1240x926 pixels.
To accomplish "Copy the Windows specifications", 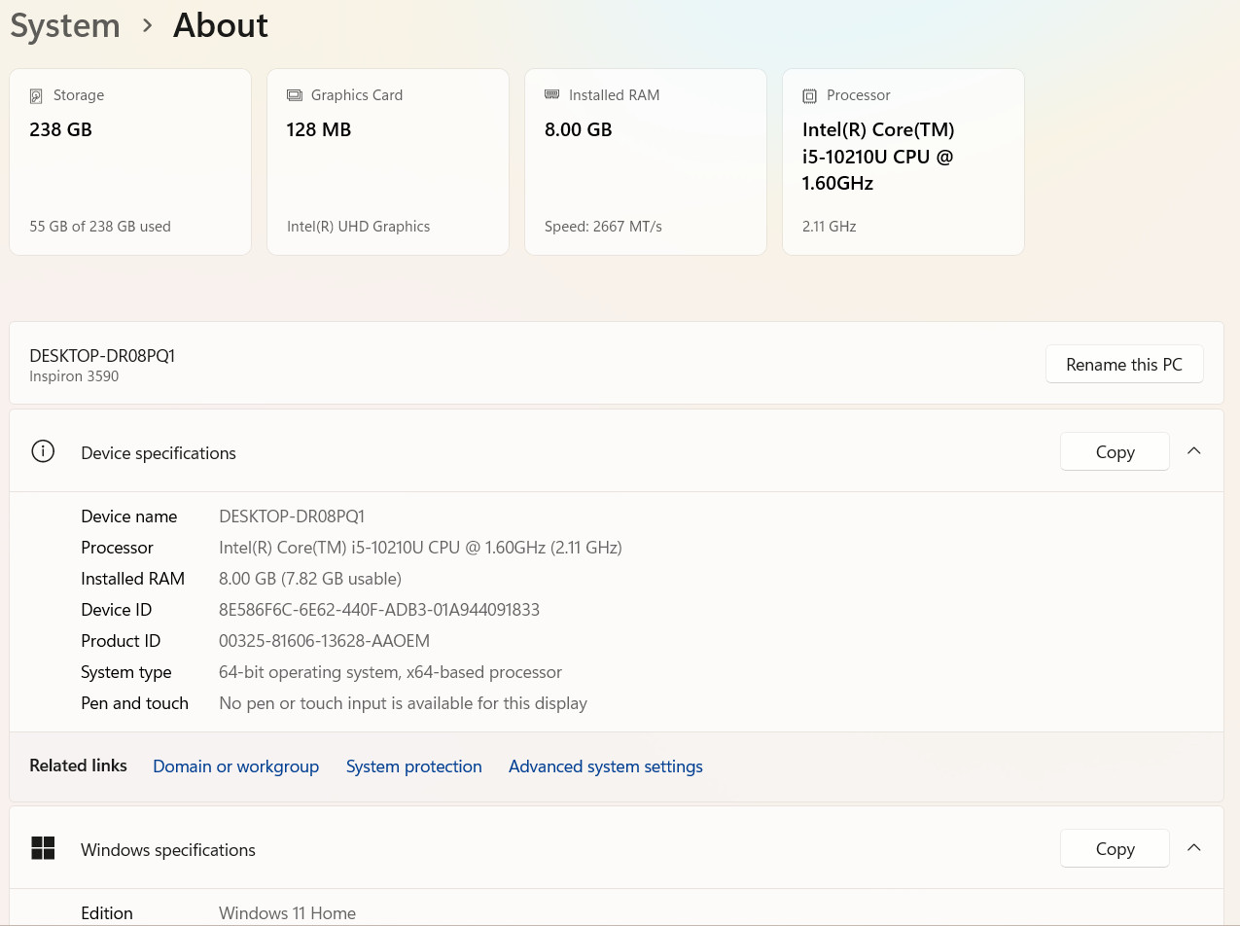I will (1115, 848).
